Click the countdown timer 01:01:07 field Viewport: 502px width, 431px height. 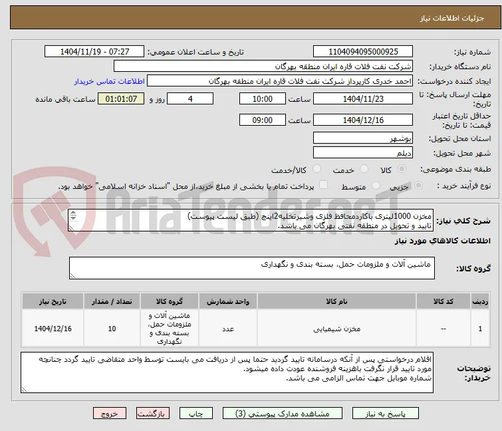pos(121,98)
